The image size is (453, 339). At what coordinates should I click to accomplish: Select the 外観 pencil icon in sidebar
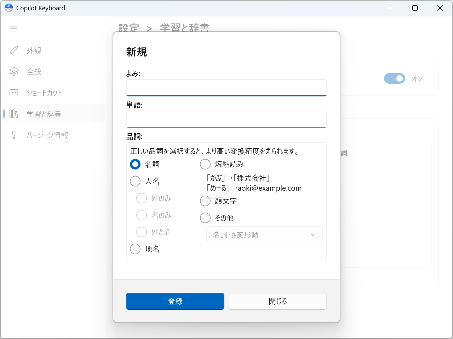[x=13, y=50]
